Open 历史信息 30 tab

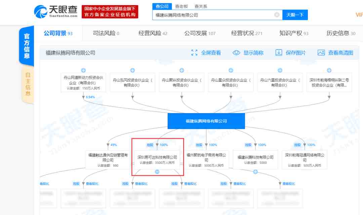[x=341, y=33]
